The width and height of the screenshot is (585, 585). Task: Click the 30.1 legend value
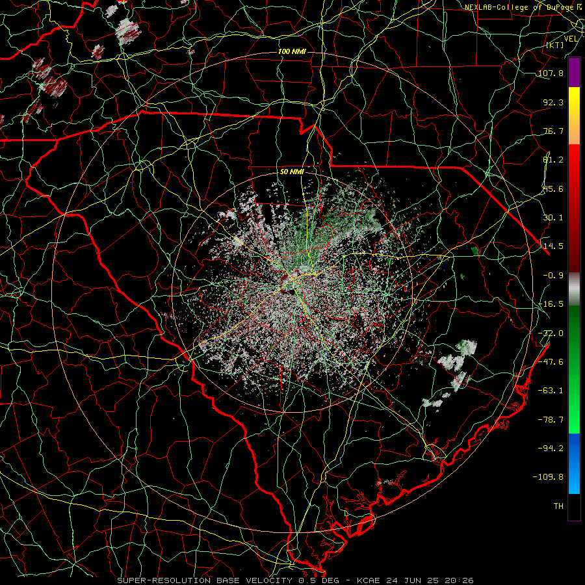click(x=553, y=218)
